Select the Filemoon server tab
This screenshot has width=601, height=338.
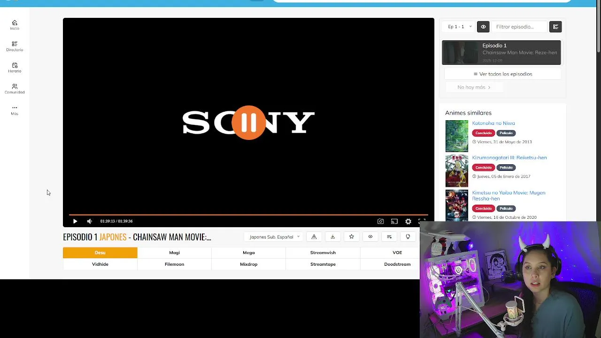175,264
